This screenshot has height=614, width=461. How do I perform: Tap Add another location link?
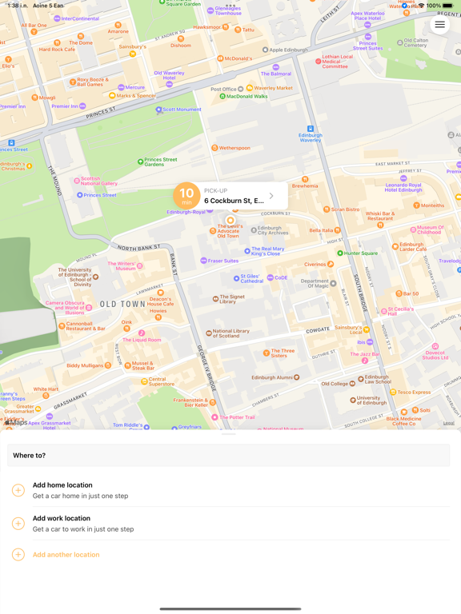click(x=66, y=555)
